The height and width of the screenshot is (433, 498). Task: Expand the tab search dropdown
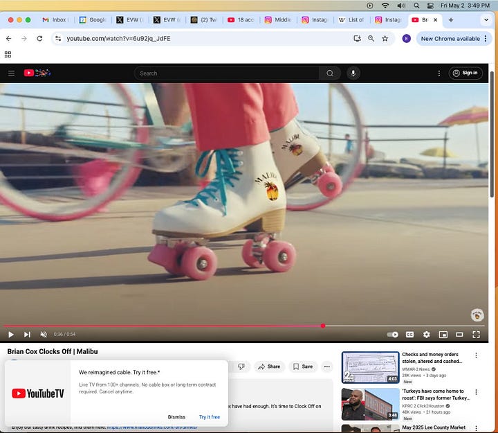click(486, 19)
